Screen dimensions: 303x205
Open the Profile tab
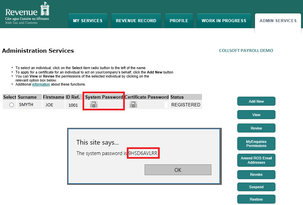pyautogui.click(x=179, y=21)
